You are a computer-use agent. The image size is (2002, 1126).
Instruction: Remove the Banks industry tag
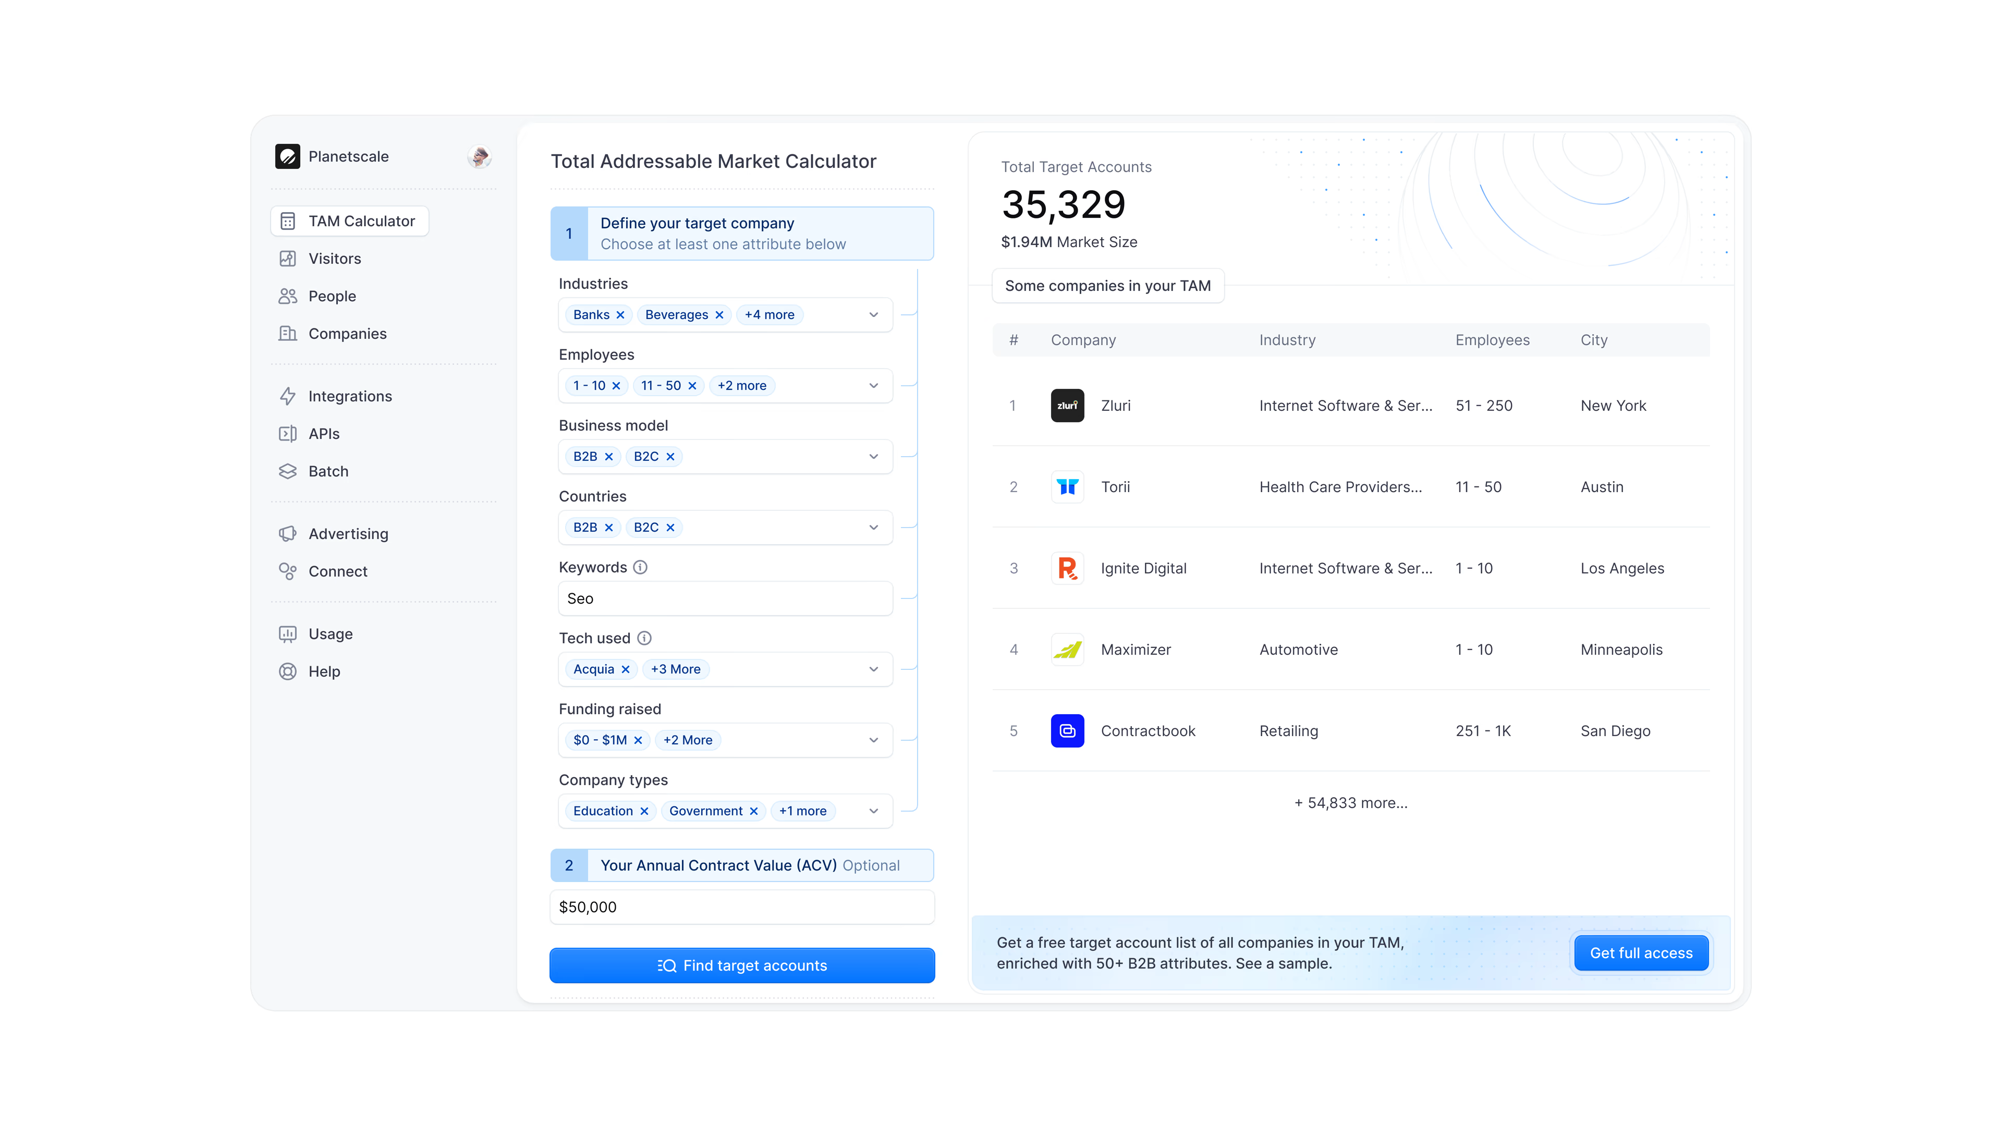point(620,315)
